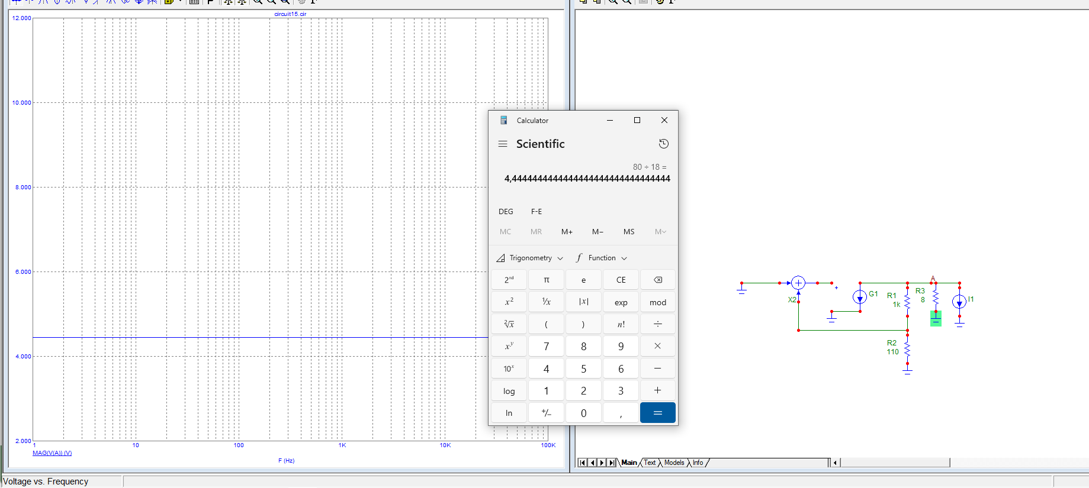The width and height of the screenshot is (1089, 488).
Task: Expand the Trigonometry dropdown
Action: click(529, 258)
